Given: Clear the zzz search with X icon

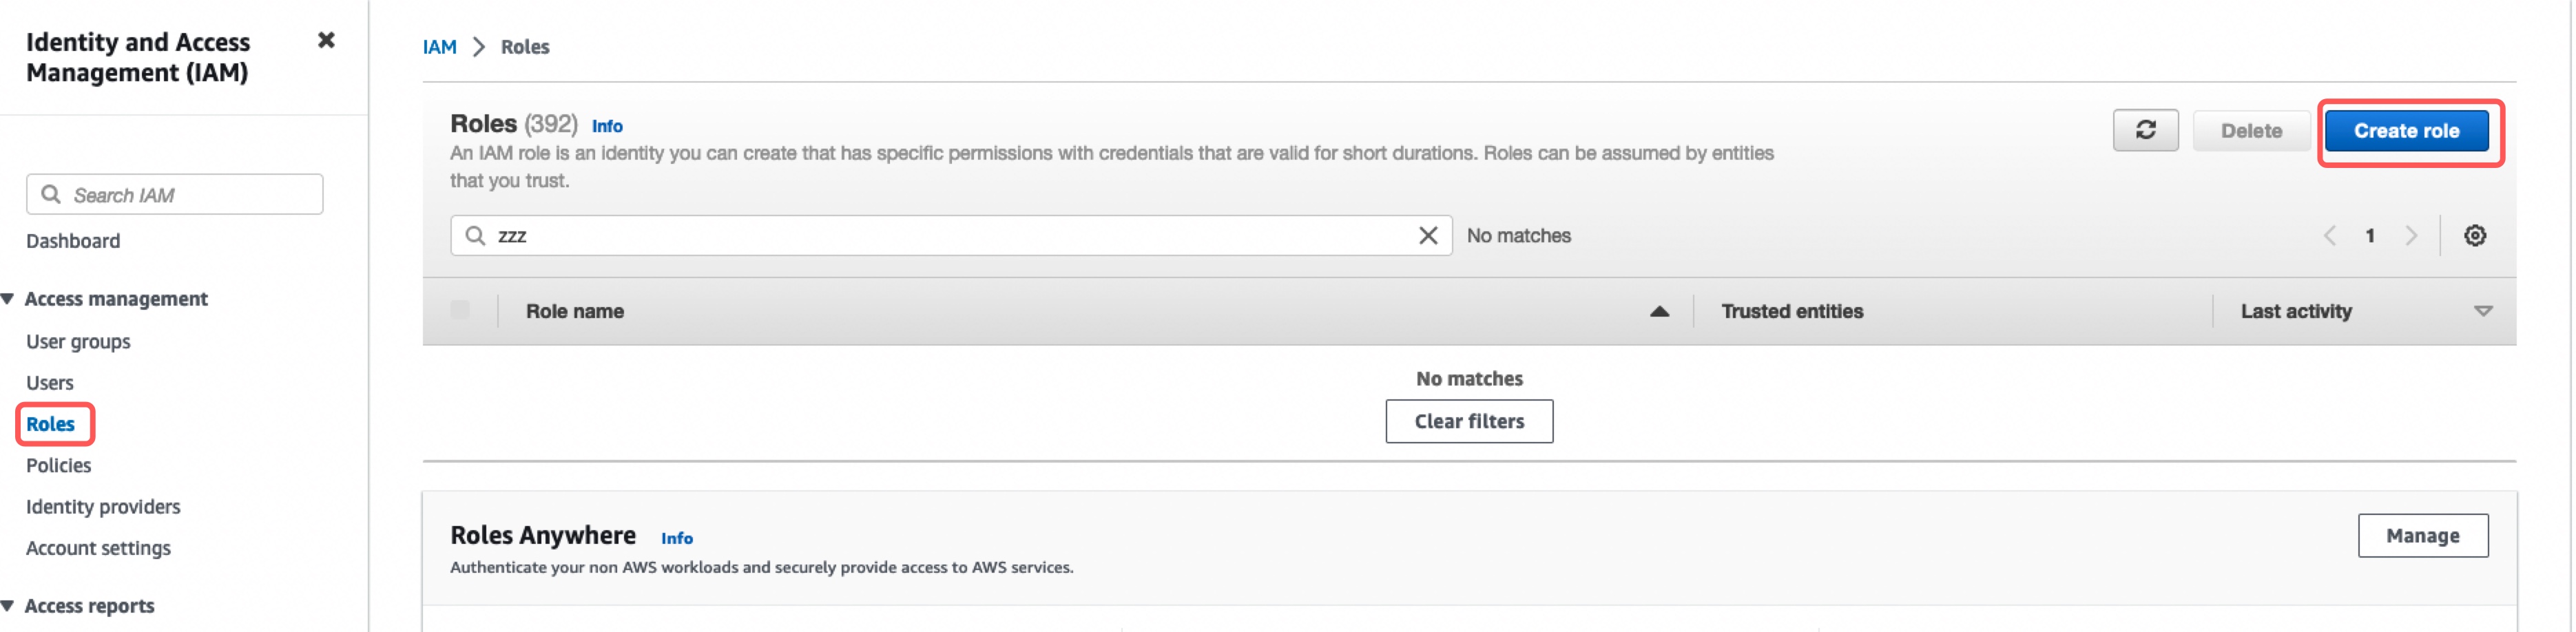Looking at the screenshot, I should click(1428, 235).
